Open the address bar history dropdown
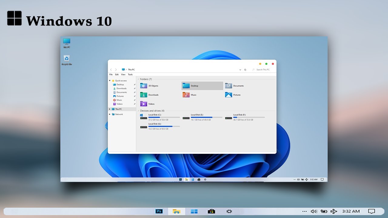388x218 pixels. click(240, 70)
